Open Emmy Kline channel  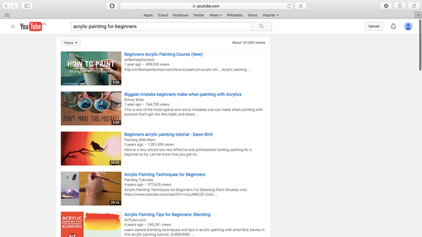tap(134, 99)
